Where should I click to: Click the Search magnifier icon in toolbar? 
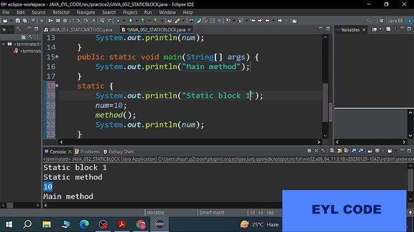pyautogui.click(x=369, y=21)
